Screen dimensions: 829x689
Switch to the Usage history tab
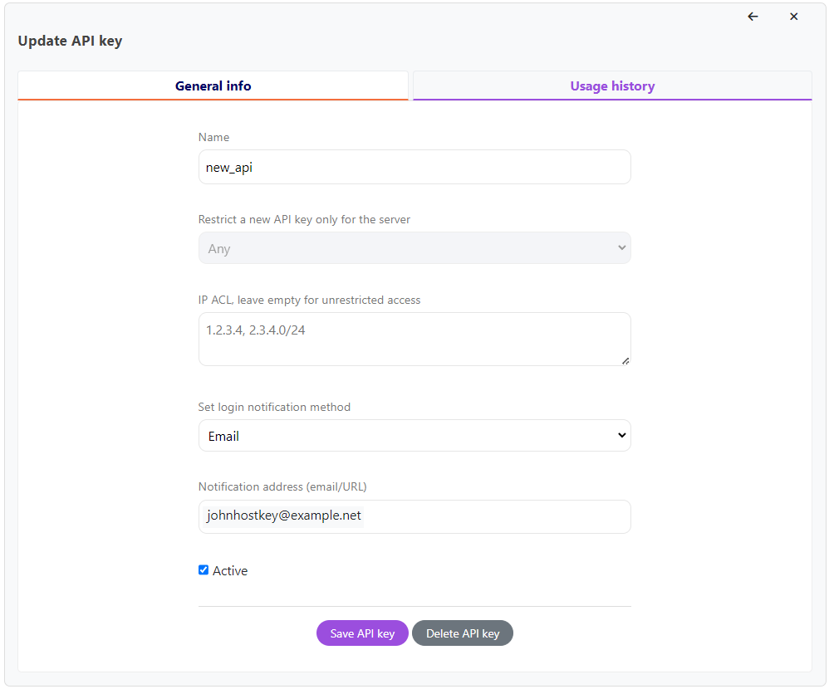[x=612, y=86]
